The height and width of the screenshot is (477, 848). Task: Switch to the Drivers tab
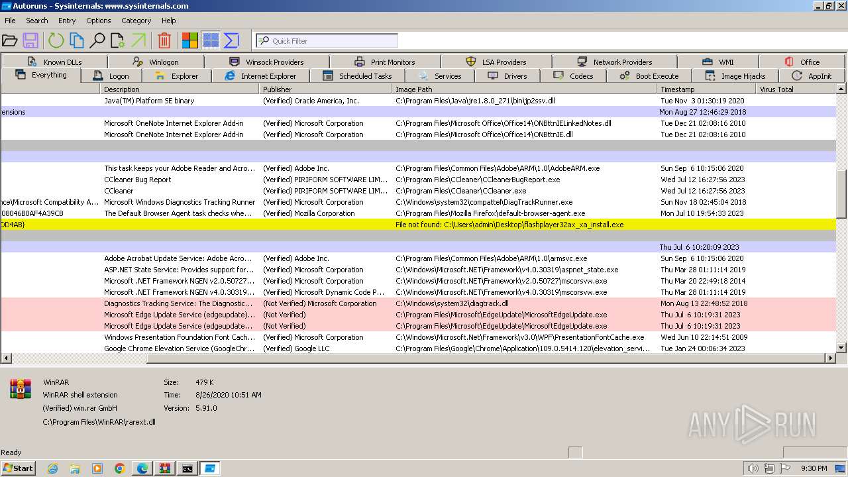pos(507,76)
